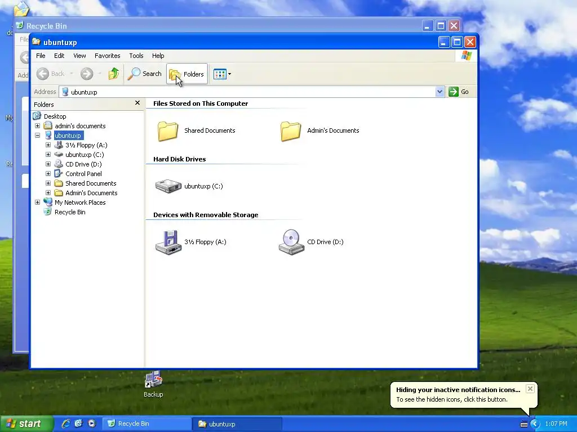Click the ubuntuxp title bar icon
The height and width of the screenshot is (432, 577).
click(36, 42)
